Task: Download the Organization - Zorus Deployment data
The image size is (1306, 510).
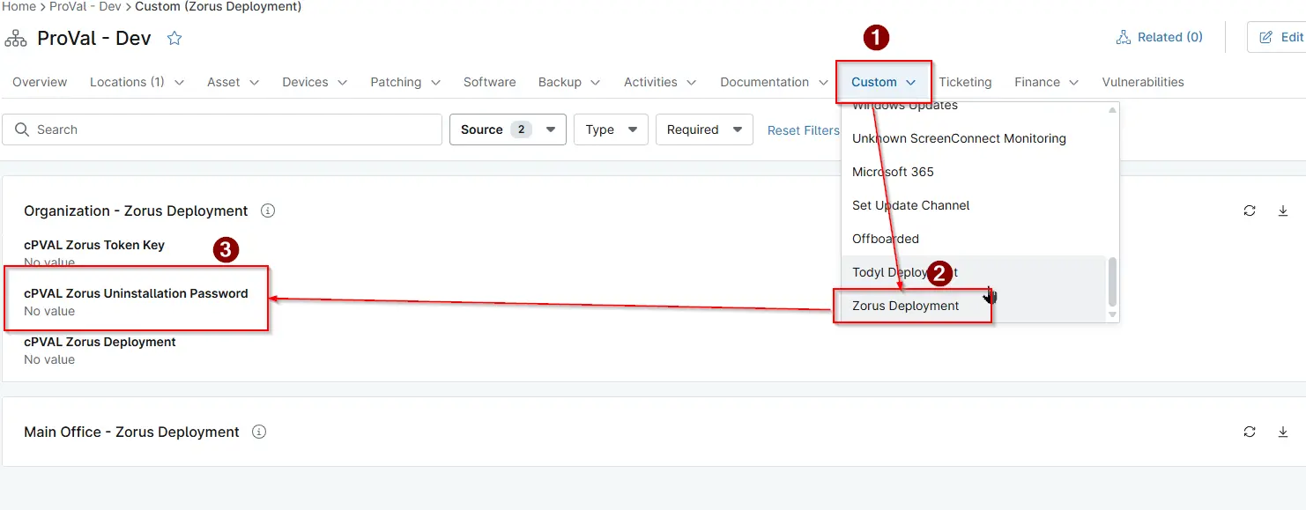Action: pos(1283,211)
